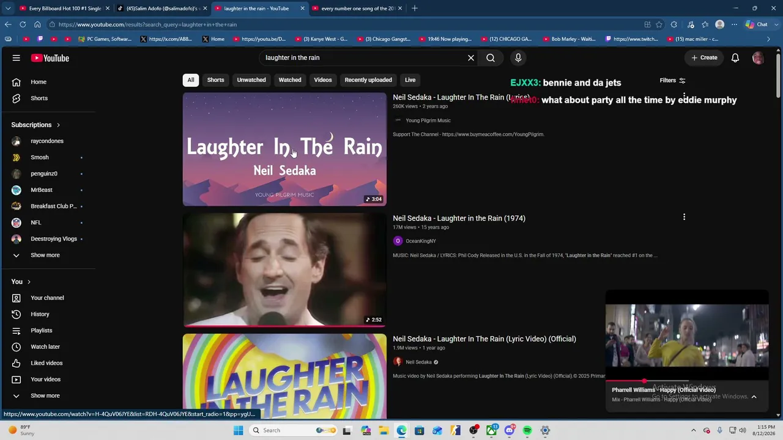Filter results by Live chip
This screenshot has height=440, width=783.
(x=410, y=80)
